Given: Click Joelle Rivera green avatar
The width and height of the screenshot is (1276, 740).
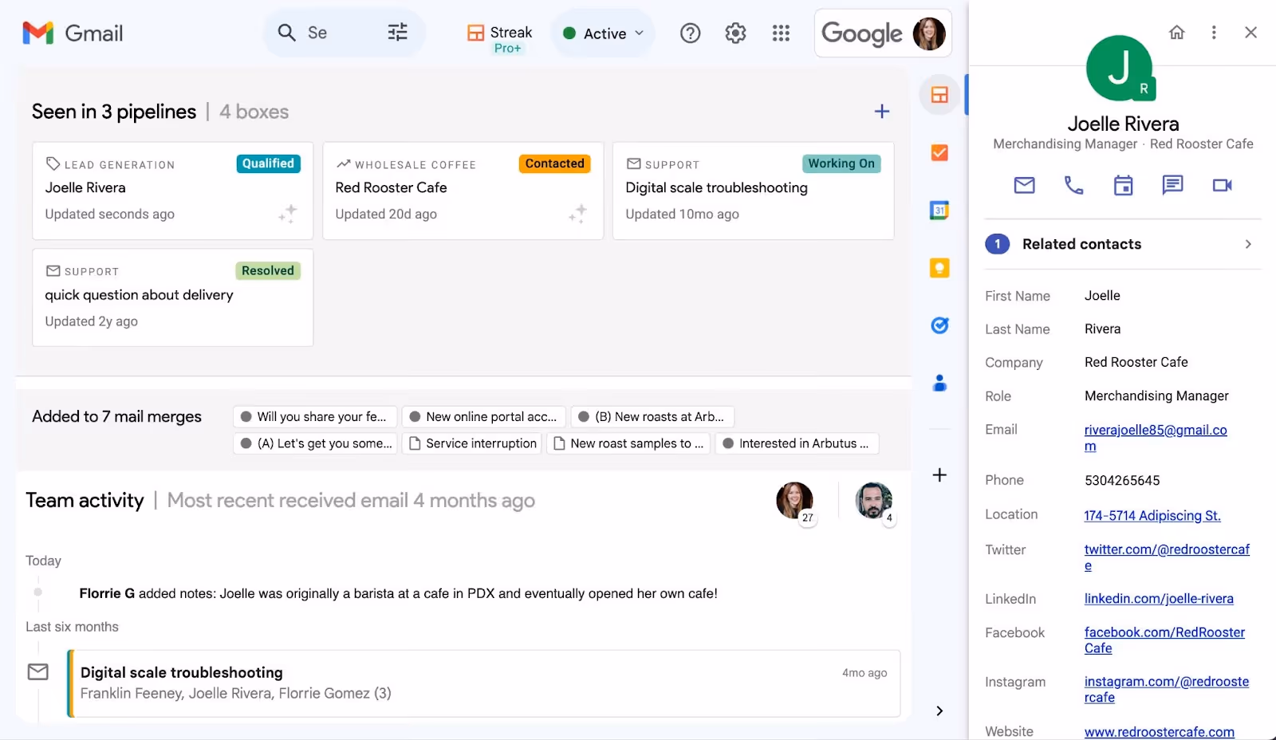Looking at the screenshot, I should point(1120,68).
